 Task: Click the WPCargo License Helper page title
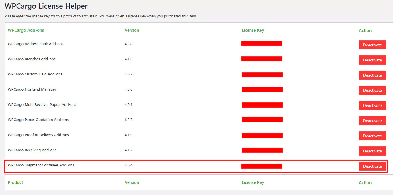coord(46,6)
